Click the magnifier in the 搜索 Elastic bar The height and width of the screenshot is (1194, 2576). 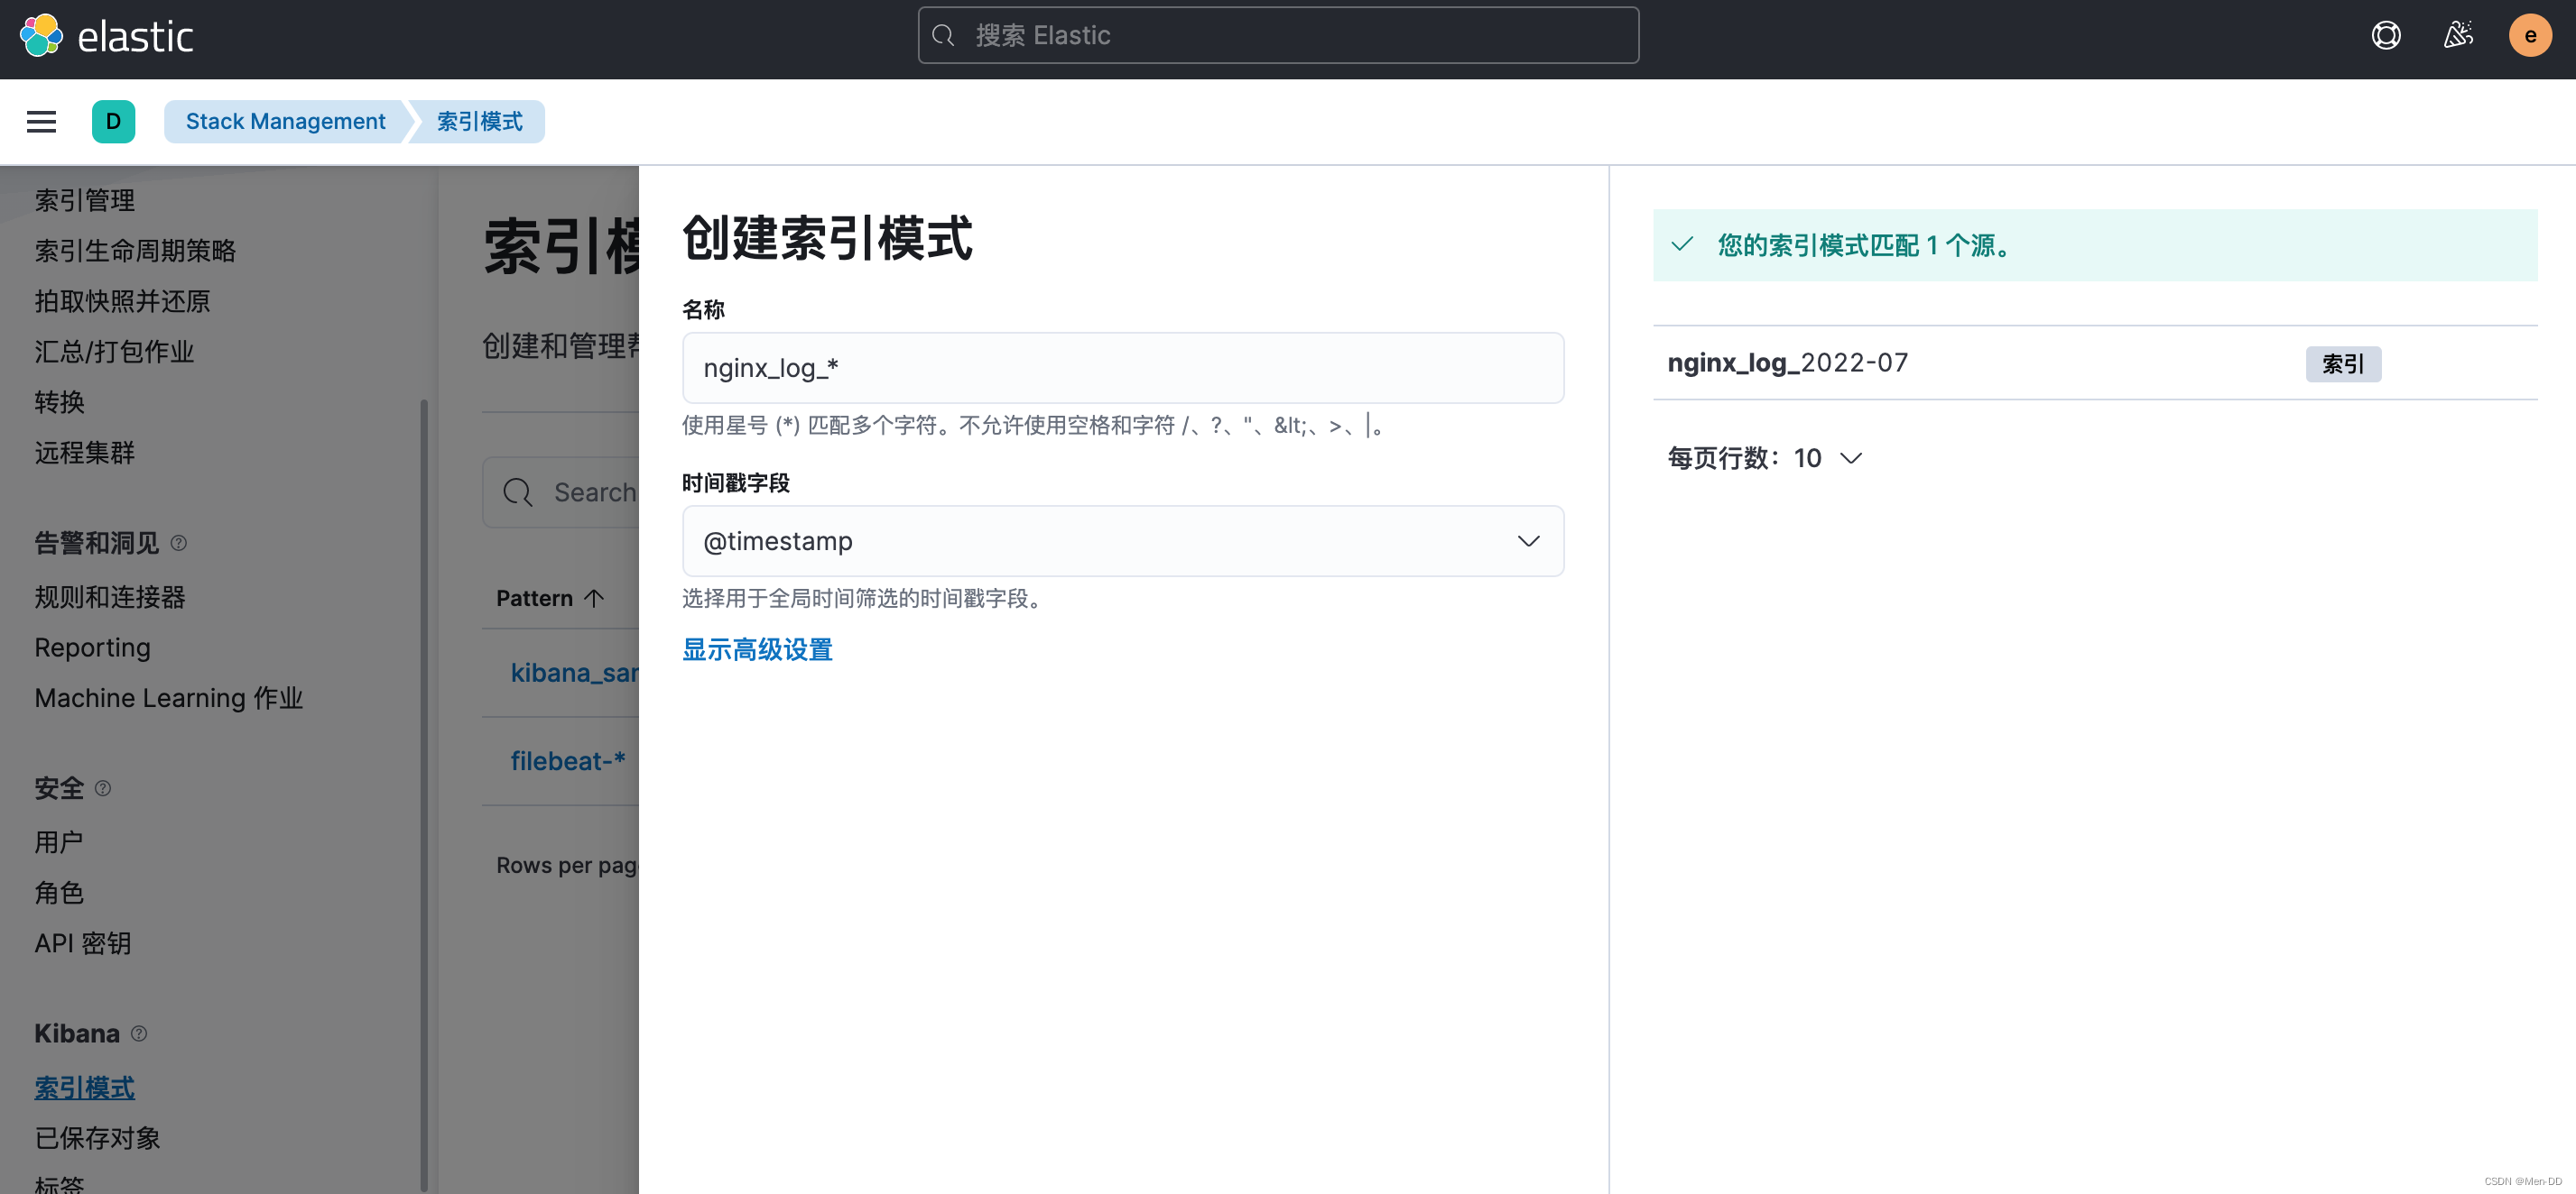943,35
